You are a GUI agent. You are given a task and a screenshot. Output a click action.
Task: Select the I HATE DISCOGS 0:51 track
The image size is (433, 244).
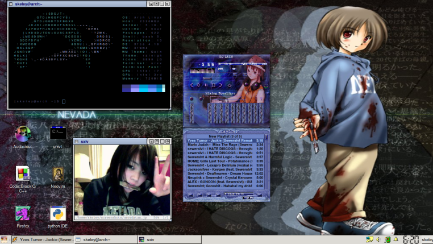click(x=225, y=153)
